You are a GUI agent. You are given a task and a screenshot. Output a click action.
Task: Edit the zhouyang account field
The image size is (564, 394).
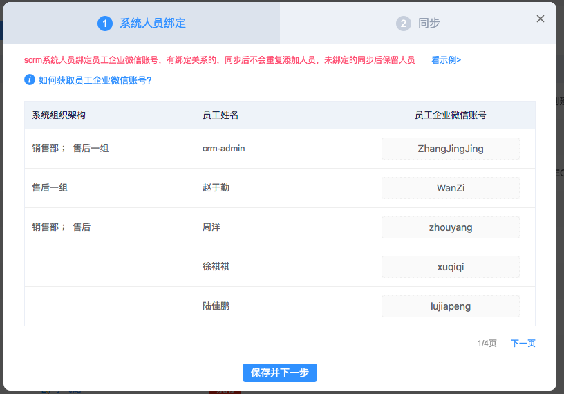pos(451,227)
